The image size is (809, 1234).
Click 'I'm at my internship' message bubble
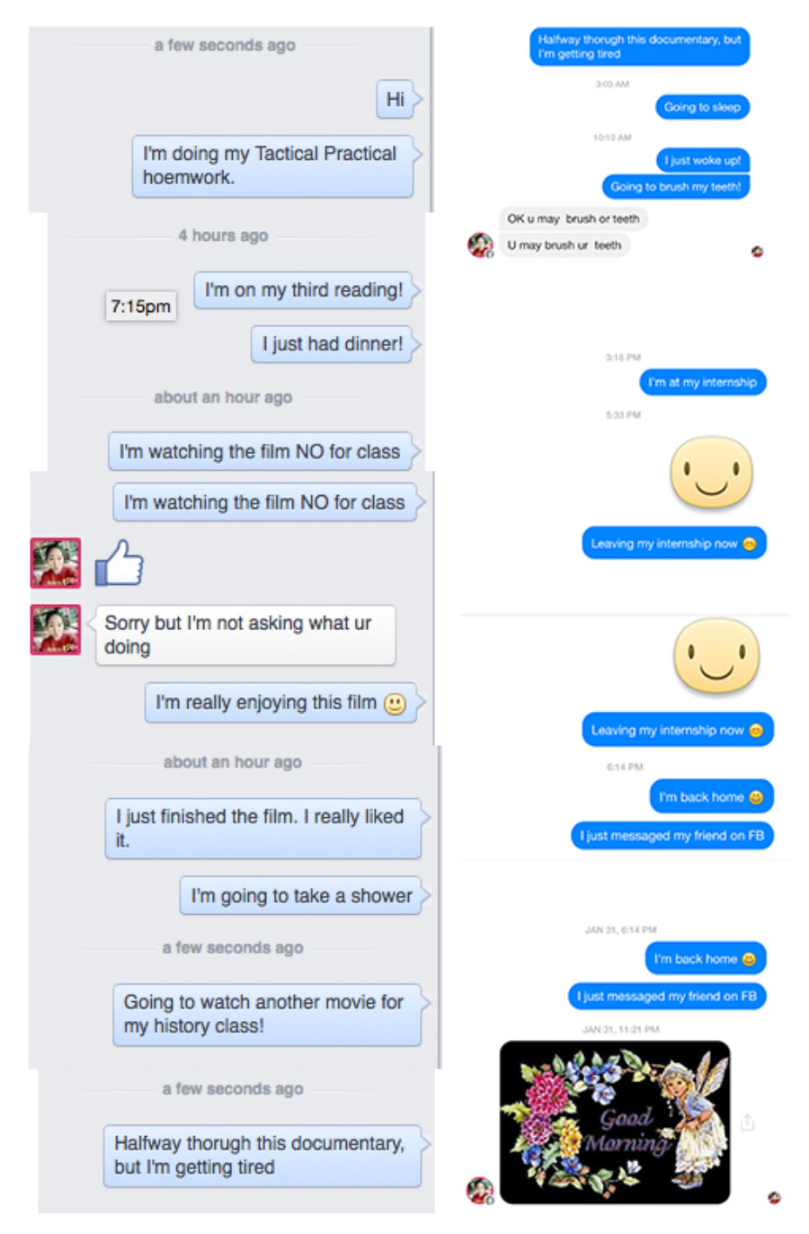coord(703,382)
